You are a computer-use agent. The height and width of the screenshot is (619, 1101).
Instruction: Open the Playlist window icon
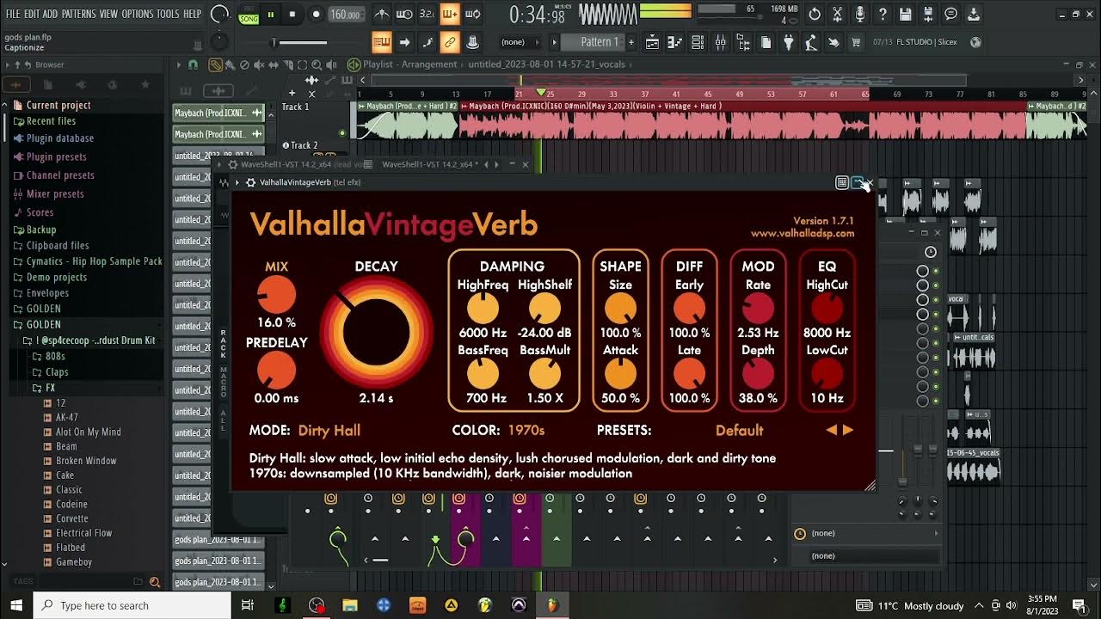tap(653, 42)
